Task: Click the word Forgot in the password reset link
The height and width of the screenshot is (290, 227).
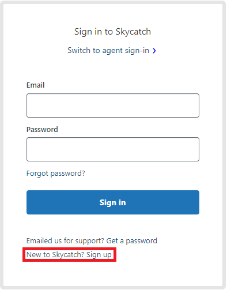Action: pyautogui.click(x=37, y=174)
